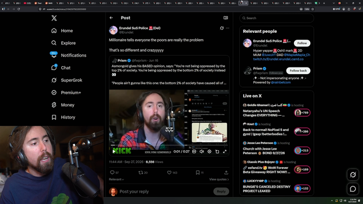Toggle picture-in-picture for the video
Image resolution: width=363 pixels, height=204 pixels.
pos(217,151)
